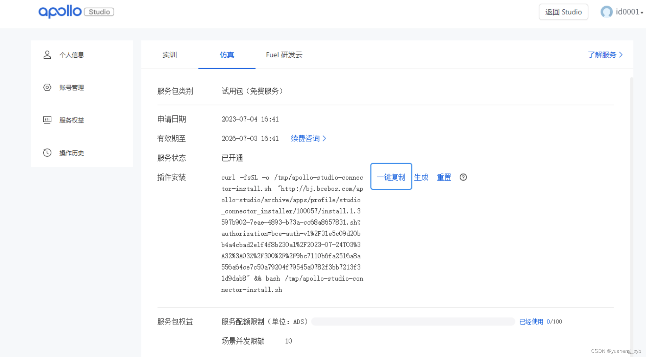Click the 服务权益 sidebar icon
This screenshot has width=646, height=357.
(47, 120)
